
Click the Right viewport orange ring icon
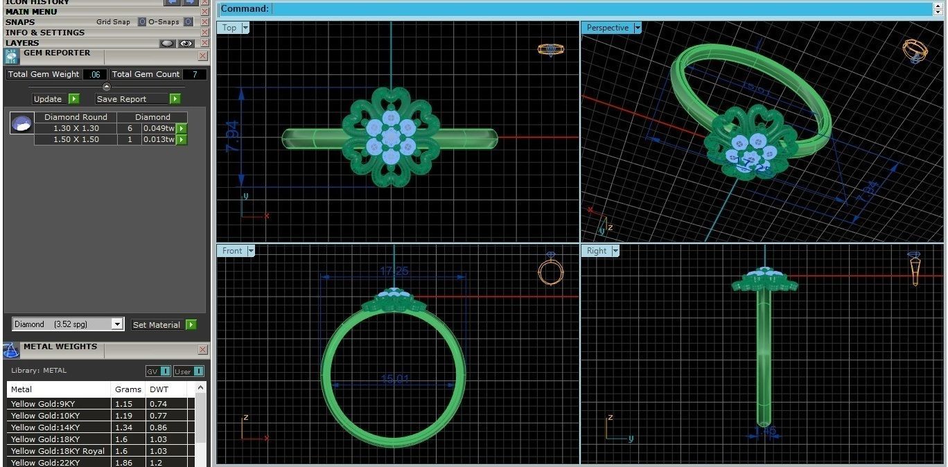click(915, 268)
